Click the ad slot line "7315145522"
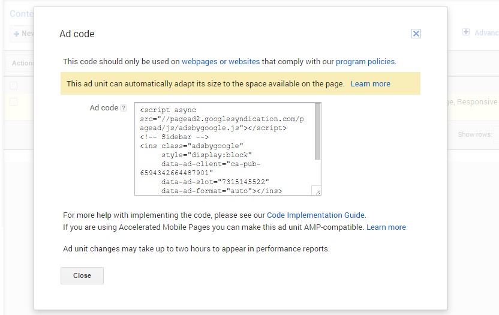 (215, 182)
